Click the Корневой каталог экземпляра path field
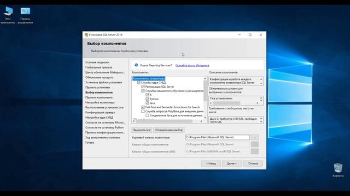Screen dimensions: 350x196 [218, 137]
